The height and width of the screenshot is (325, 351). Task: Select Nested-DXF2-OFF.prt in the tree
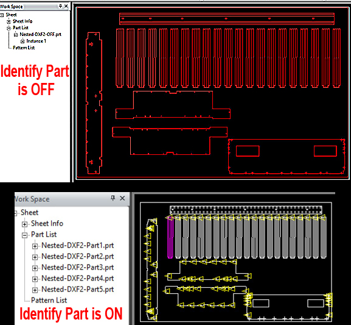point(40,34)
